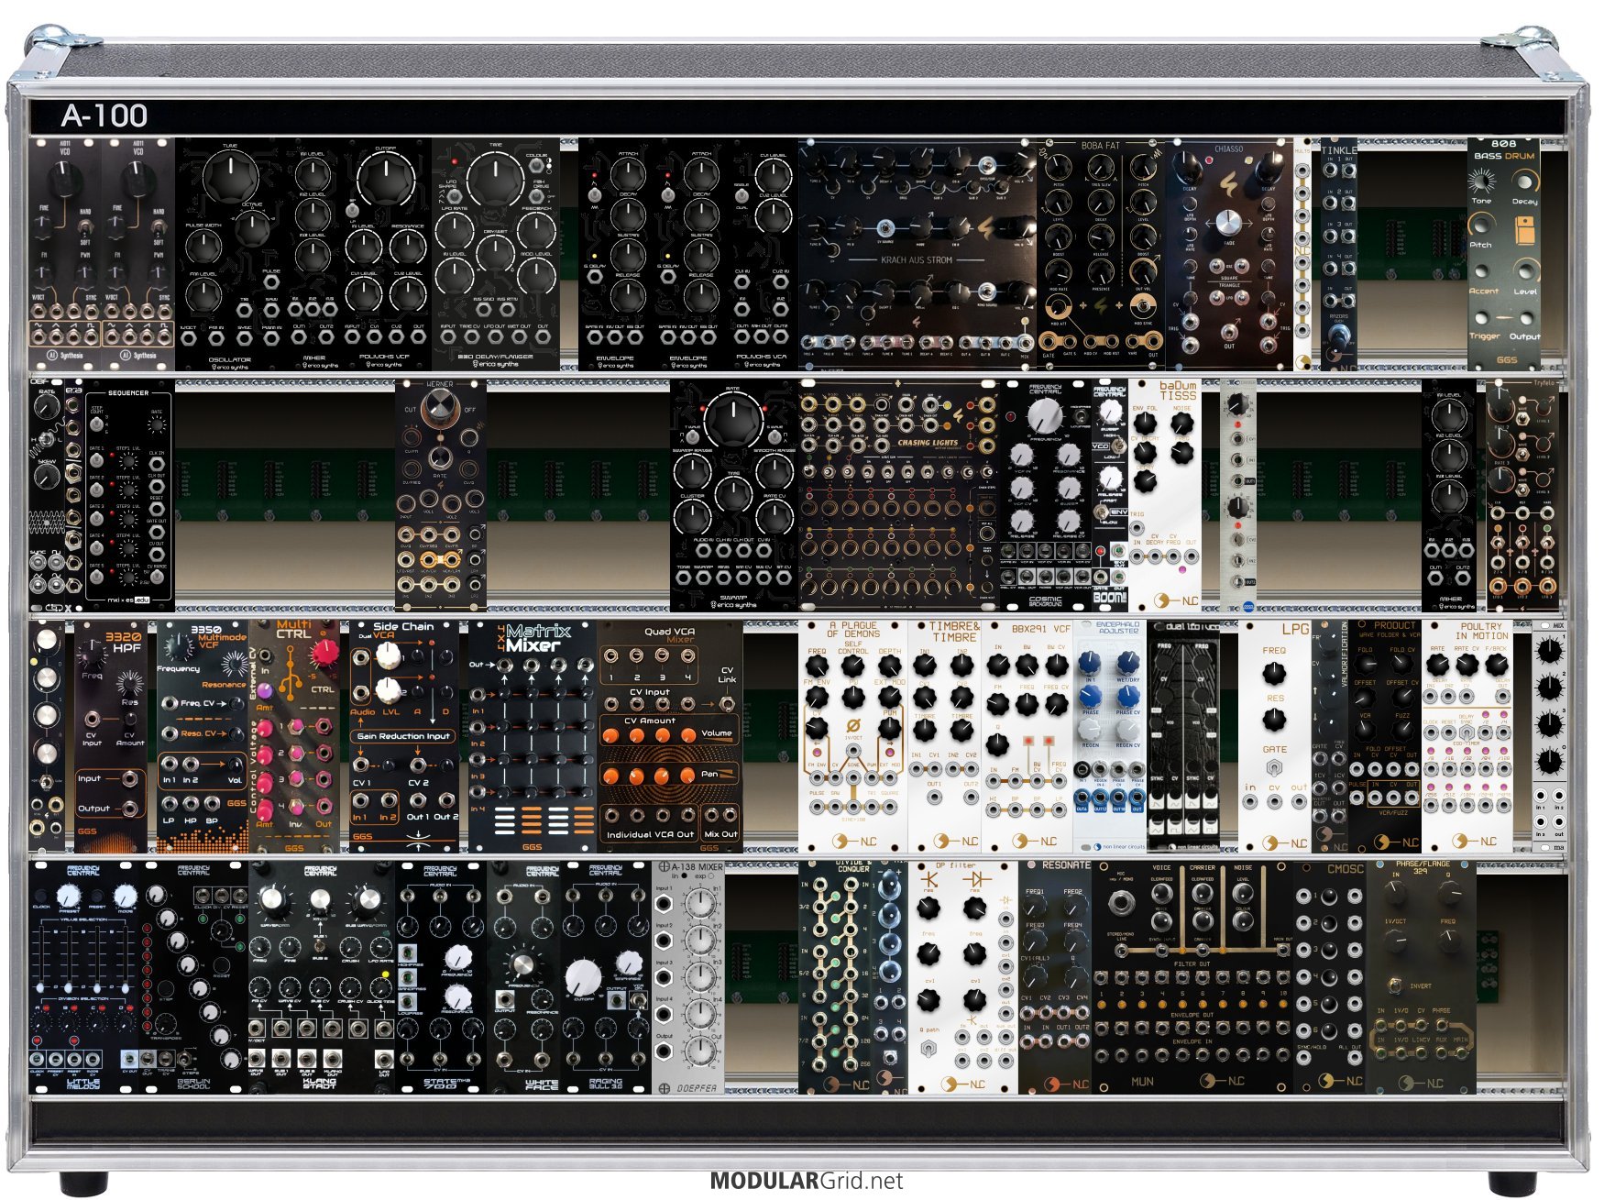Screen dimensions: 1615x1200
Task: Toggle VCO HIGH/LOW switch on Boom!
Action: 1117,446
